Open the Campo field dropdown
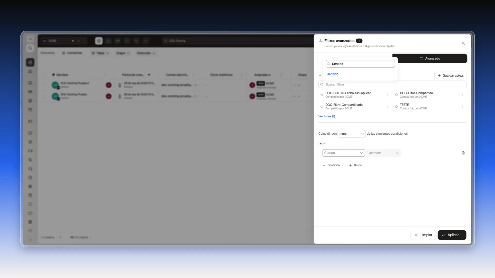Image resolution: width=495 pixels, height=278 pixels. [343, 153]
